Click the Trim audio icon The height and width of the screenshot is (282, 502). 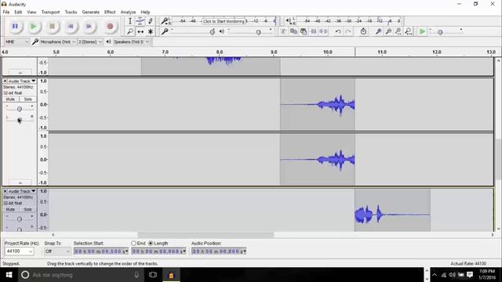(x=314, y=31)
